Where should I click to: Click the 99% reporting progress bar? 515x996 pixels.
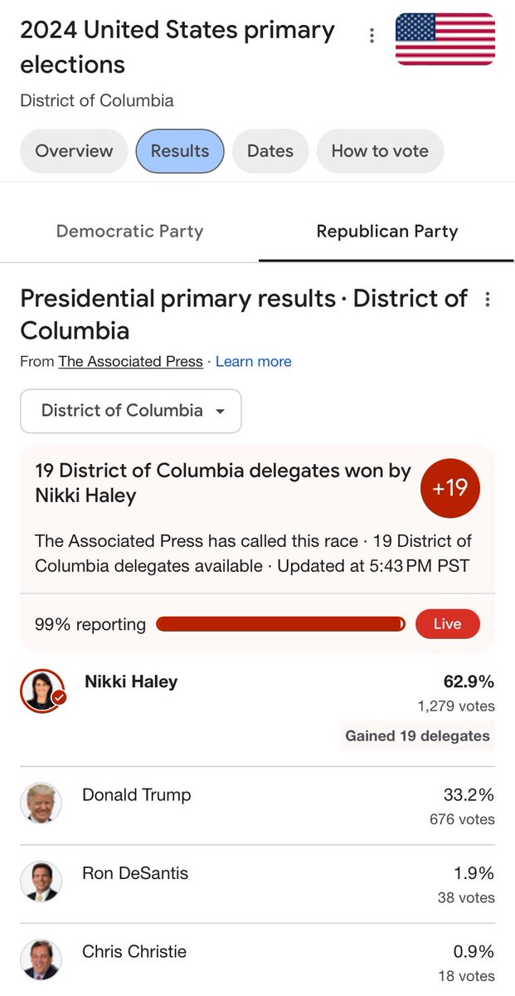(280, 624)
